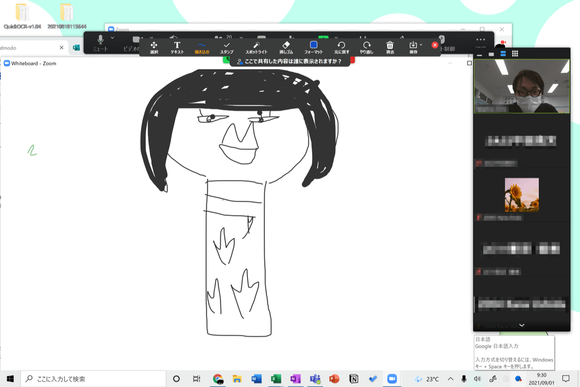Open Cortana circle icon on taskbar
The image size is (580, 387).
(x=176, y=379)
